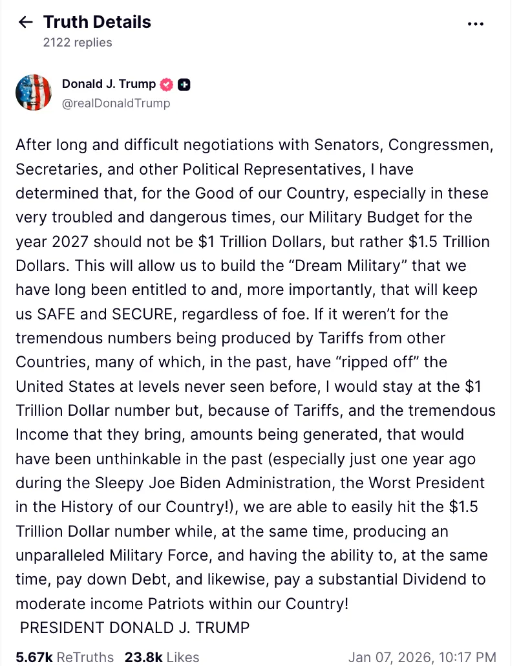The image size is (530, 666).
Task: Click the "year 2027" text in post
Action: click(x=55, y=242)
